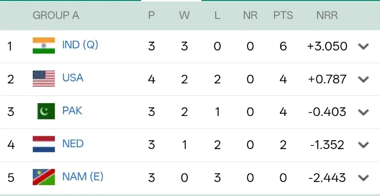Viewport: 380px width, 196px height.
Task: Expand the Namibia row chevron
Action: pyautogui.click(x=363, y=178)
